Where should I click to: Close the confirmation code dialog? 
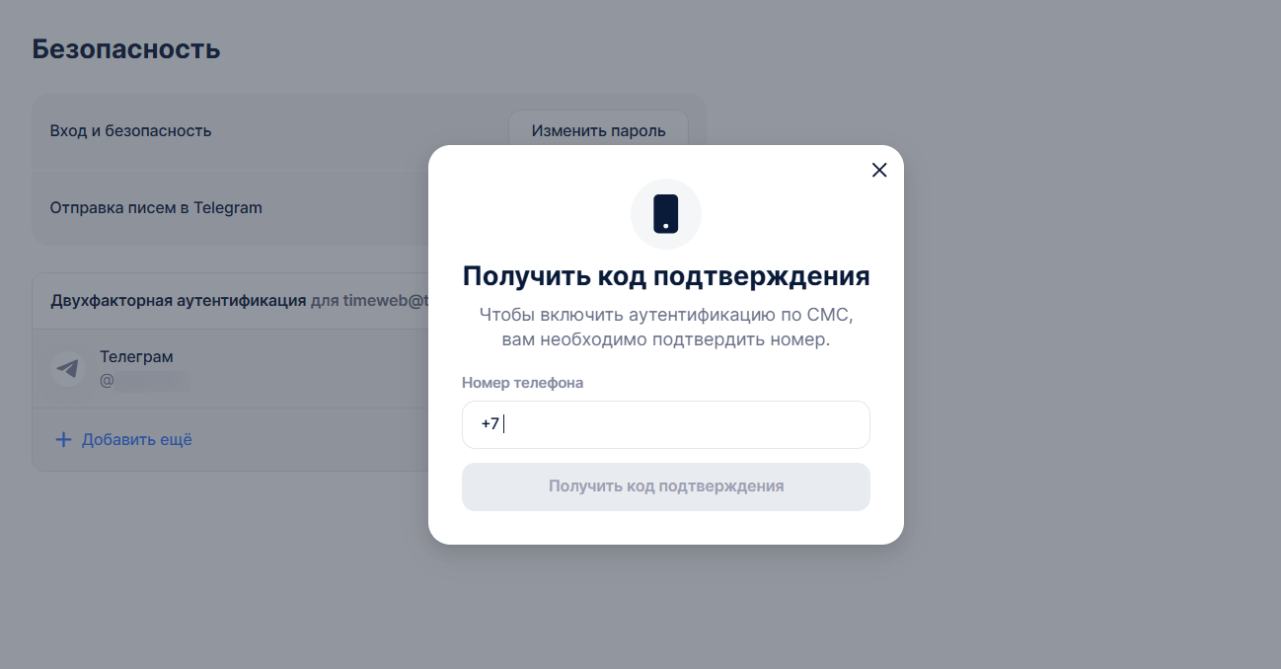tap(879, 170)
